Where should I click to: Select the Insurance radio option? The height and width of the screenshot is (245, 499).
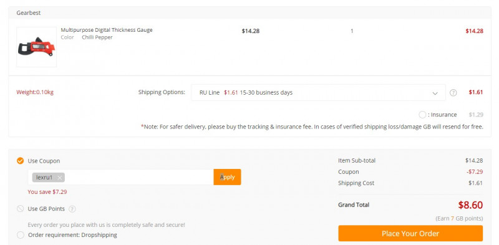[x=422, y=115]
